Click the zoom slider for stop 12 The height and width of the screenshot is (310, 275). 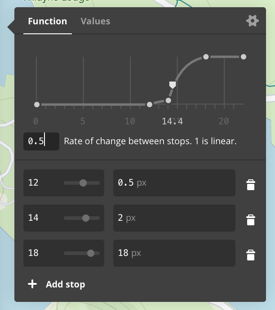(x=83, y=183)
